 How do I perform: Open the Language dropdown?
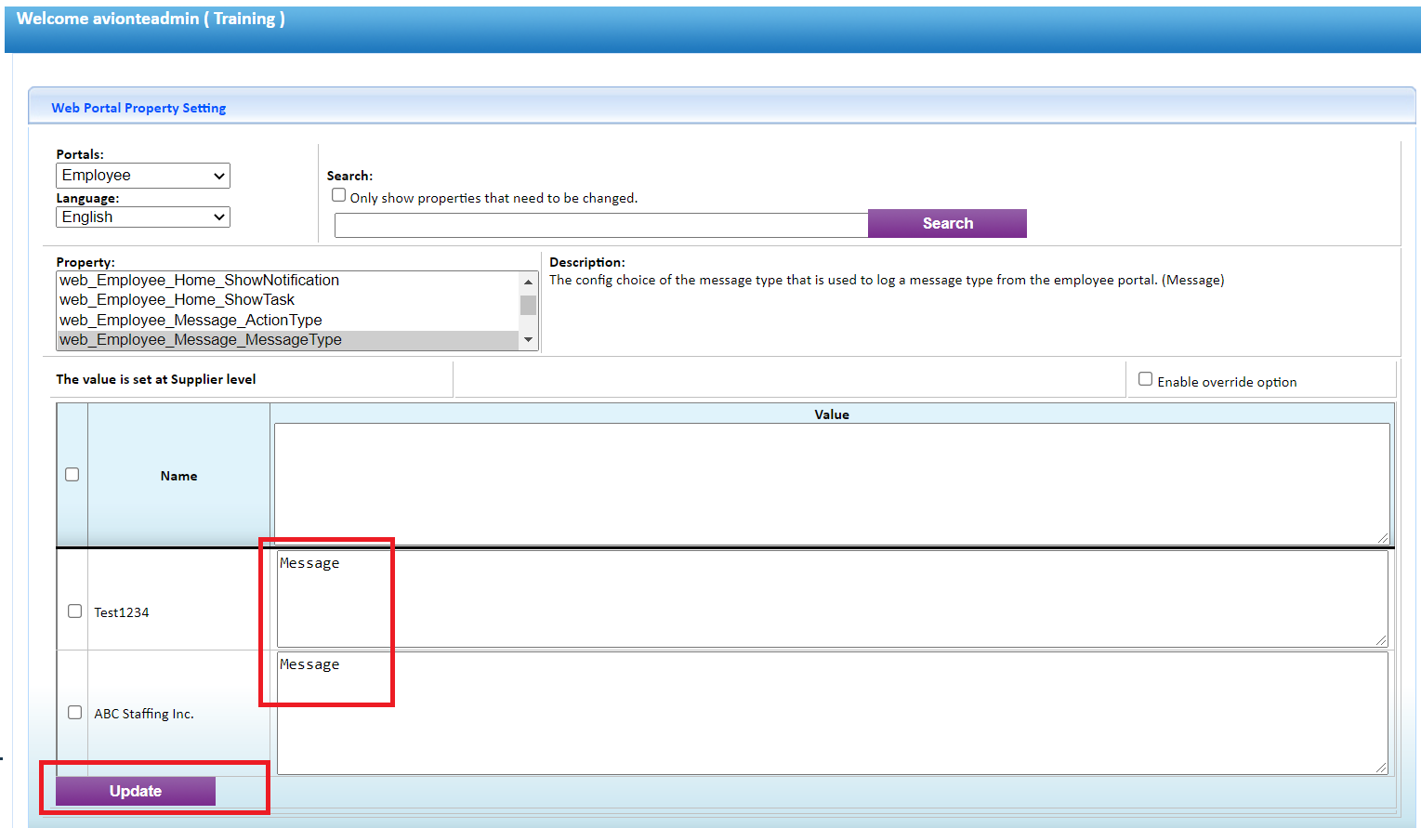143,217
